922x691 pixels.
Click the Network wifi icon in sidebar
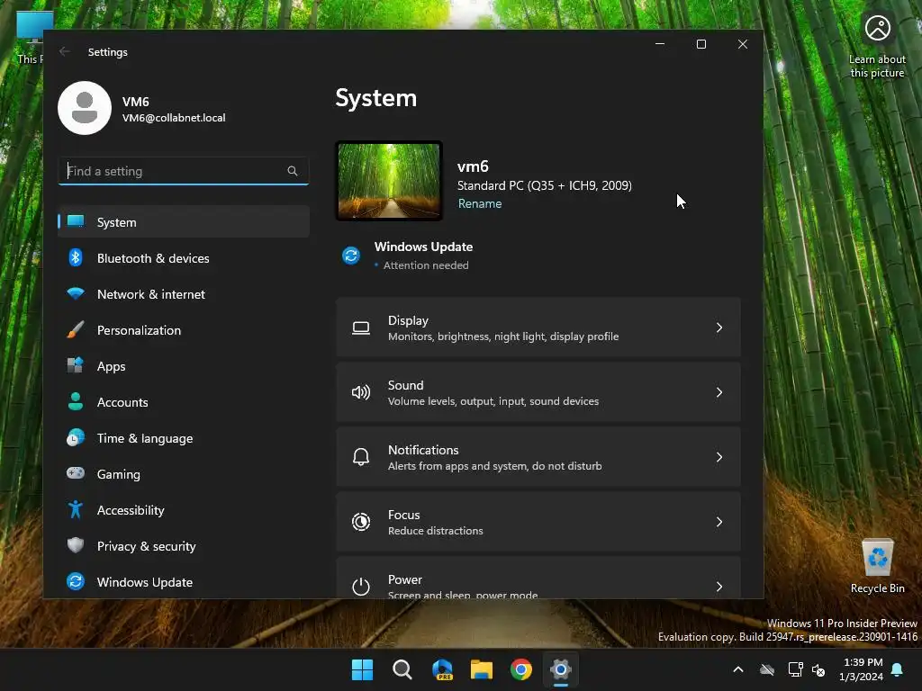76,293
